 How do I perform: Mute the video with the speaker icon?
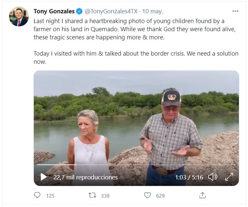point(213,177)
